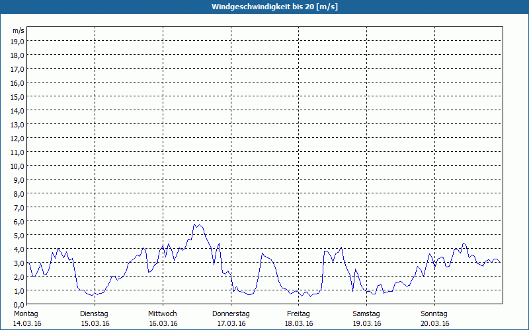Click the chart title Windgeschwindigkeit bis 20 [m/s]
The image size is (529, 330).
[x=274, y=7]
